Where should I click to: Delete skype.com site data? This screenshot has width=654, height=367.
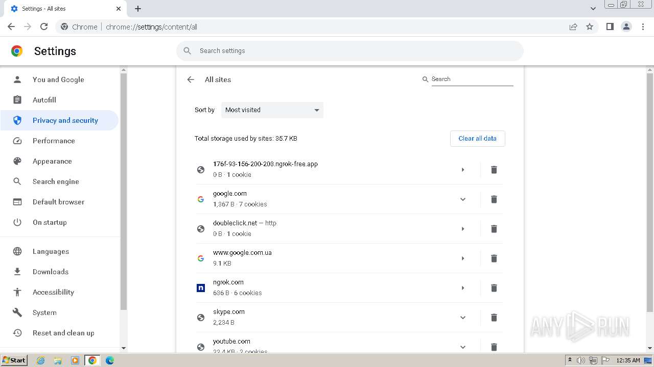point(494,318)
